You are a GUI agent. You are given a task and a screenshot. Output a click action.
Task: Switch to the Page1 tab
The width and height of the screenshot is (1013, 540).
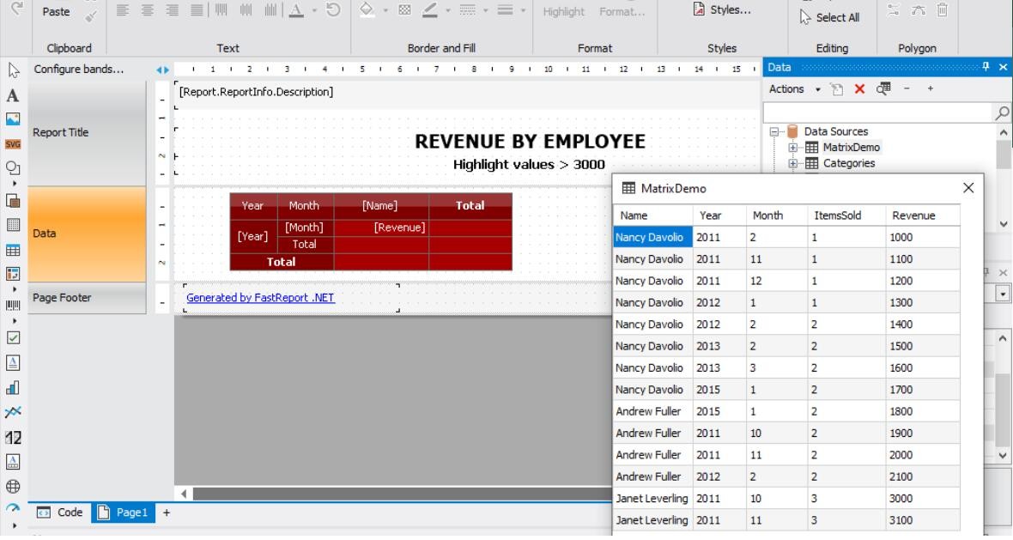[x=123, y=513]
